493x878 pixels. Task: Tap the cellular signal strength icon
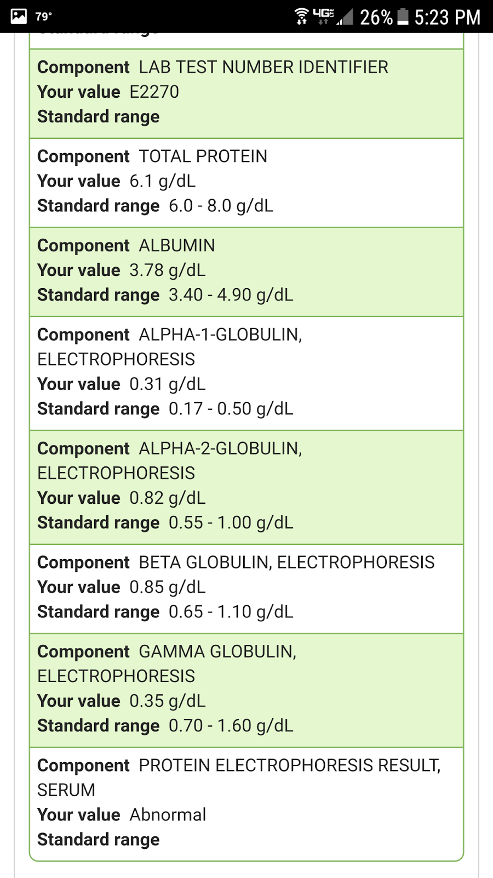345,17
